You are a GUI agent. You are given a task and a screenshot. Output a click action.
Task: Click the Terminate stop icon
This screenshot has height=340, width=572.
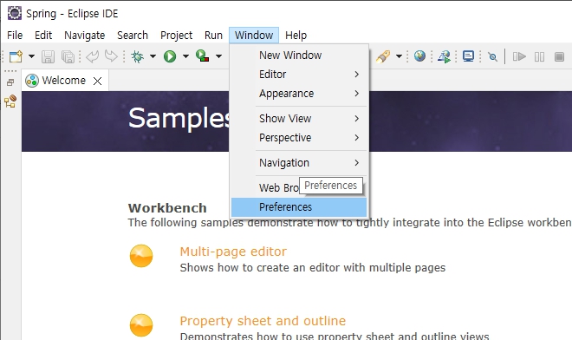pyautogui.click(x=559, y=56)
